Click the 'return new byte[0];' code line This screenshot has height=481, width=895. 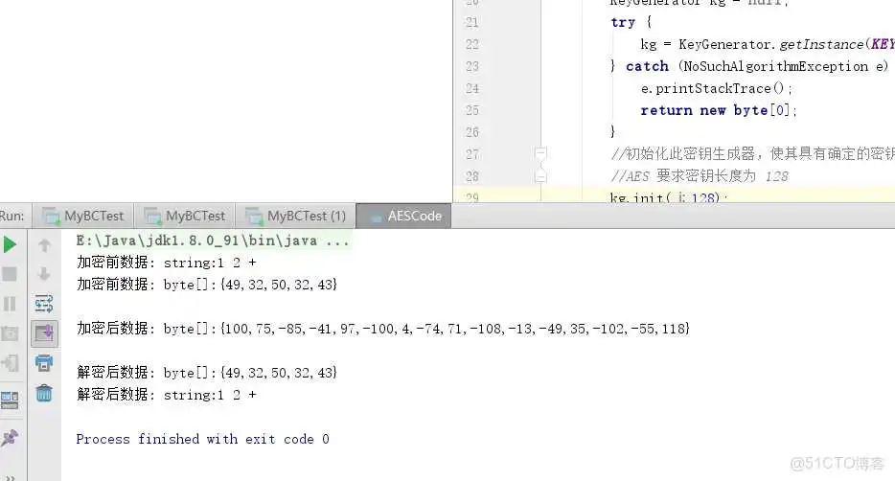[718, 110]
